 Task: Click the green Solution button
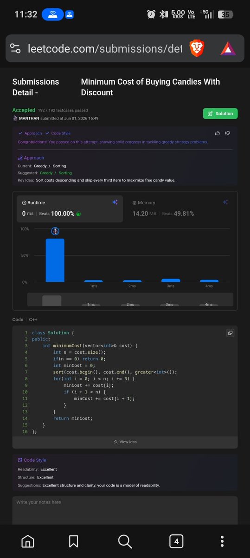tap(220, 113)
